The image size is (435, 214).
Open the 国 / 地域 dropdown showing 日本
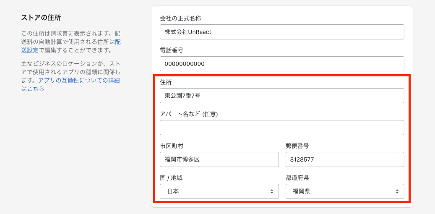[219, 191]
